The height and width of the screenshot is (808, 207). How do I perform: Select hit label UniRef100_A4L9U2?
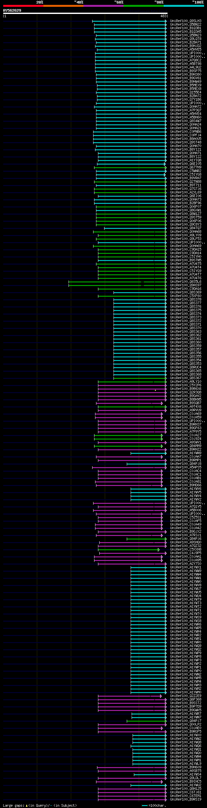pyautogui.click(x=186, y=68)
